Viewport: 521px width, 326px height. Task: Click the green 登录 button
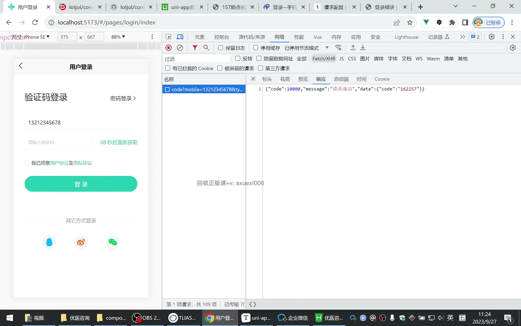[81, 184]
